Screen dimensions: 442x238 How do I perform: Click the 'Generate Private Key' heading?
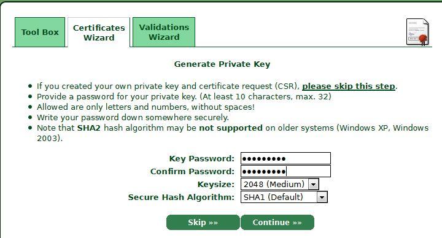pos(222,64)
